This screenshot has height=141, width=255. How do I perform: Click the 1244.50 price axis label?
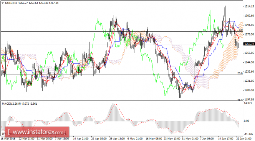pyautogui.click(x=249, y=62)
